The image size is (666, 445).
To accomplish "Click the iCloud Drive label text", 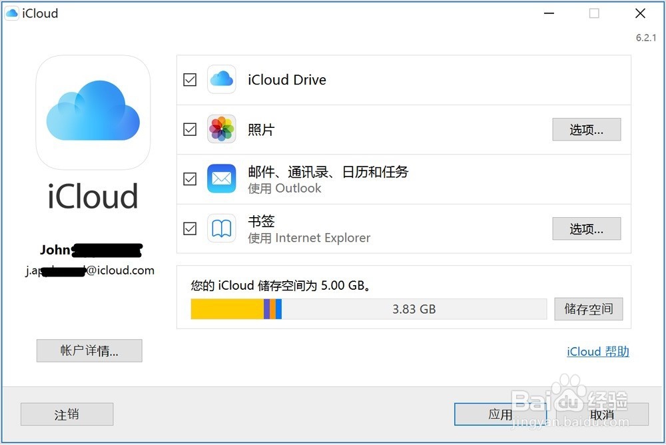I will tap(287, 79).
